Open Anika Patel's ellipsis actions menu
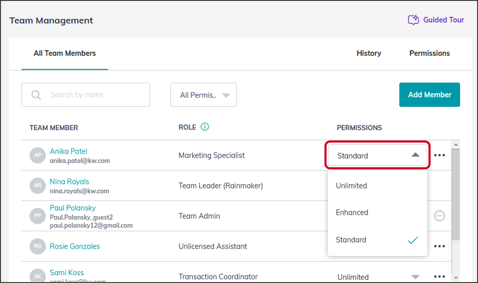478x283 pixels. pyautogui.click(x=439, y=155)
